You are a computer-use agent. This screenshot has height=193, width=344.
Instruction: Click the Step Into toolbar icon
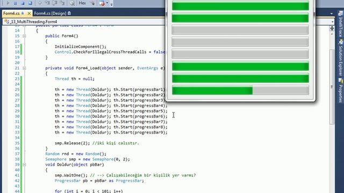tap(47, 3)
